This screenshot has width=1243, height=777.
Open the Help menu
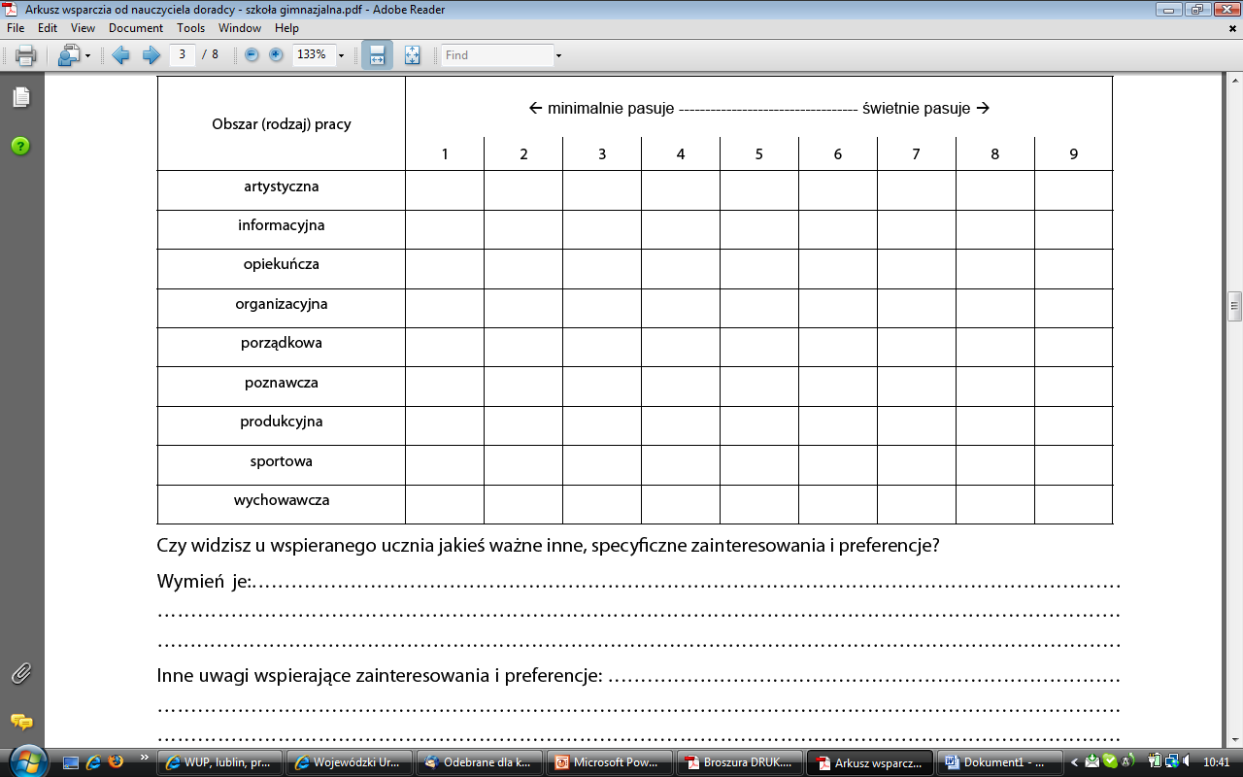(x=286, y=28)
